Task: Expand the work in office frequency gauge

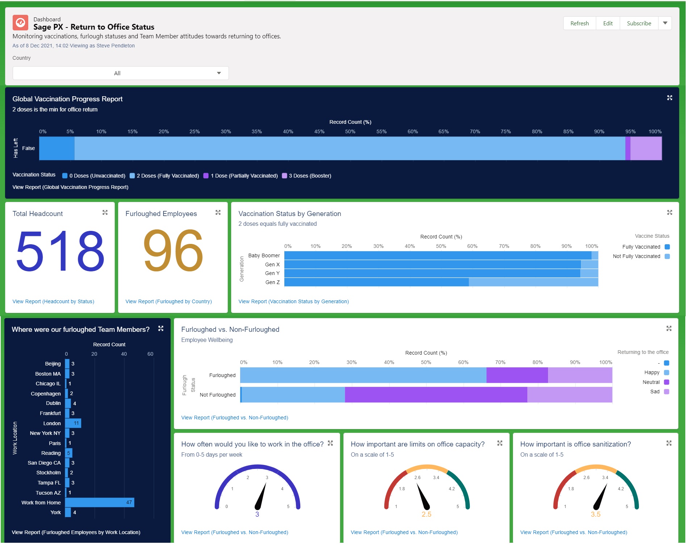Action: click(330, 443)
